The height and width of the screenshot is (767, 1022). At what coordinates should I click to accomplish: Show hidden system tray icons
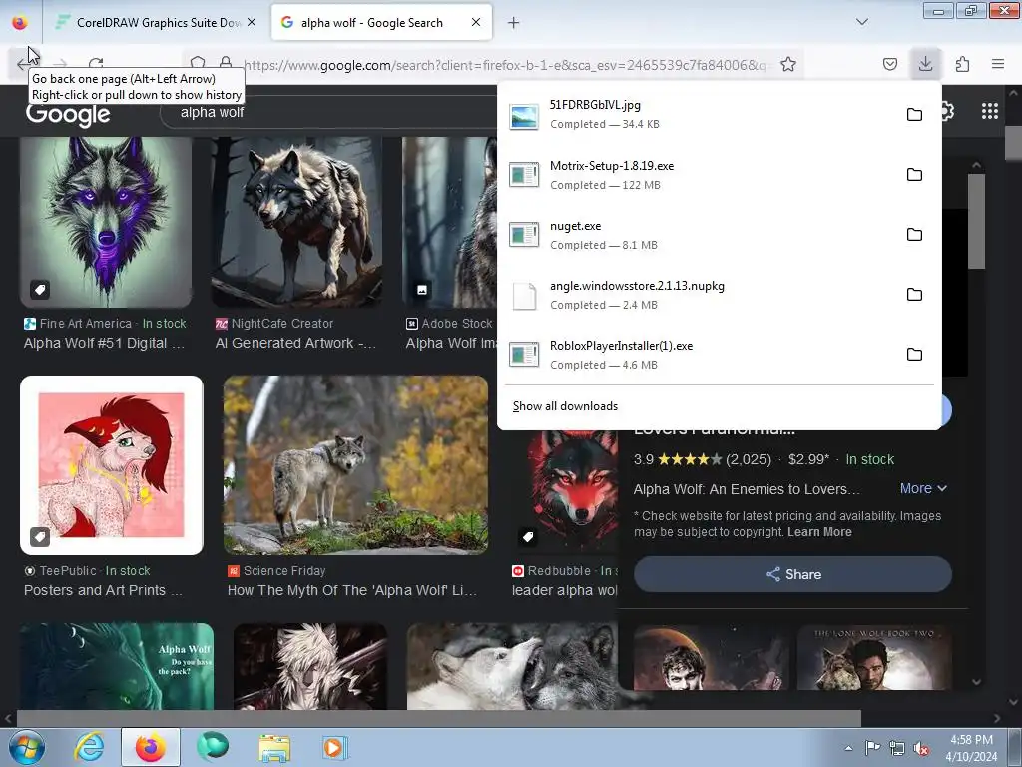click(848, 749)
